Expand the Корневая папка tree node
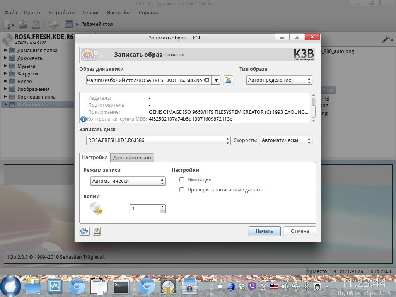396x297 pixels. (x=5, y=96)
